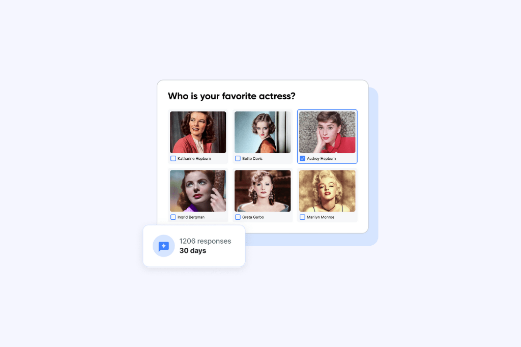Select the Bette Davis photo
The width and height of the screenshot is (521, 347).
point(263,132)
